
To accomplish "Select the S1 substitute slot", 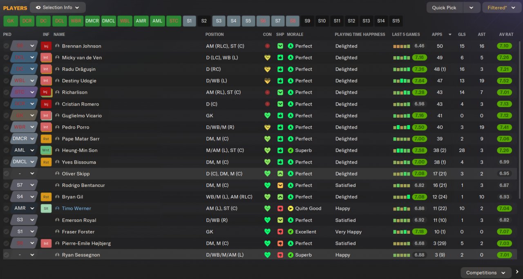I will 189,21.
